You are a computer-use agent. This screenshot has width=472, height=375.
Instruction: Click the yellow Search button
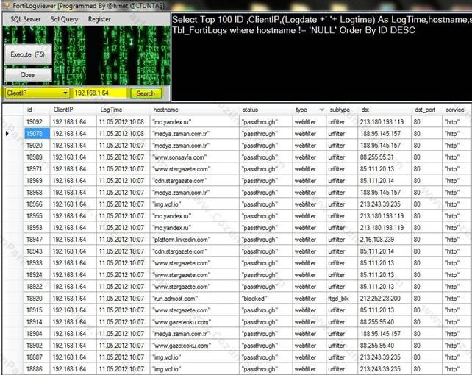146,93
